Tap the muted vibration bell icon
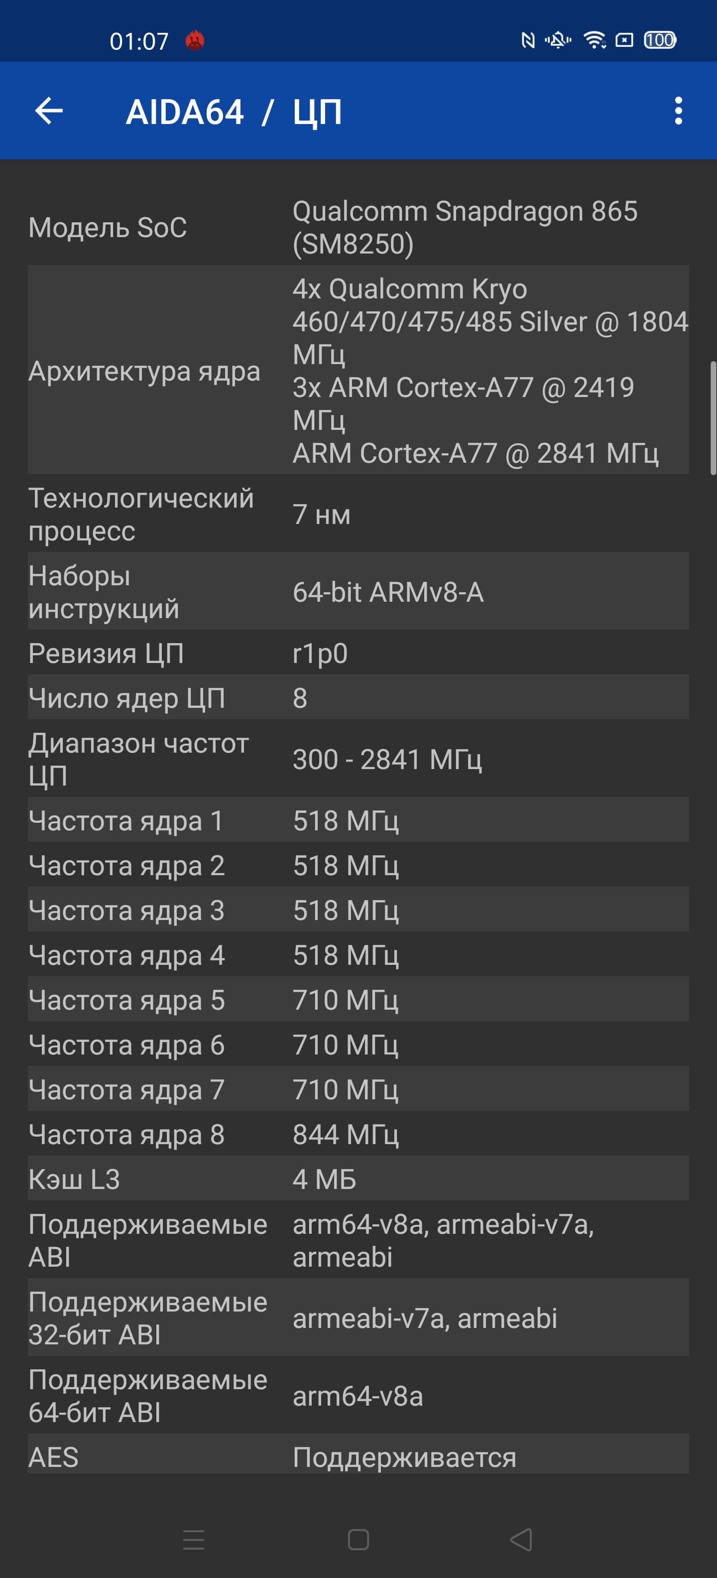 558,40
